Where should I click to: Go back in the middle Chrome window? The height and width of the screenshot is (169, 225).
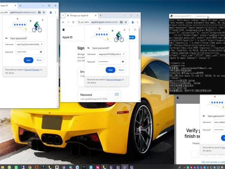tap(63, 22)
